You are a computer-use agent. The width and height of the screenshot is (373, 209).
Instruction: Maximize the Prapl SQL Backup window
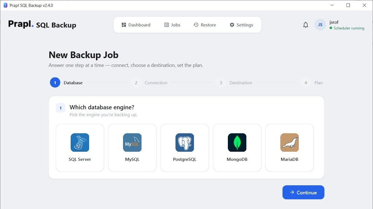(x=348, y=5)
